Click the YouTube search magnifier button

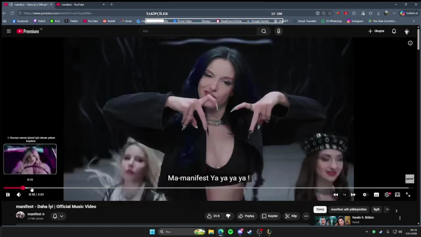pos(264,31)
